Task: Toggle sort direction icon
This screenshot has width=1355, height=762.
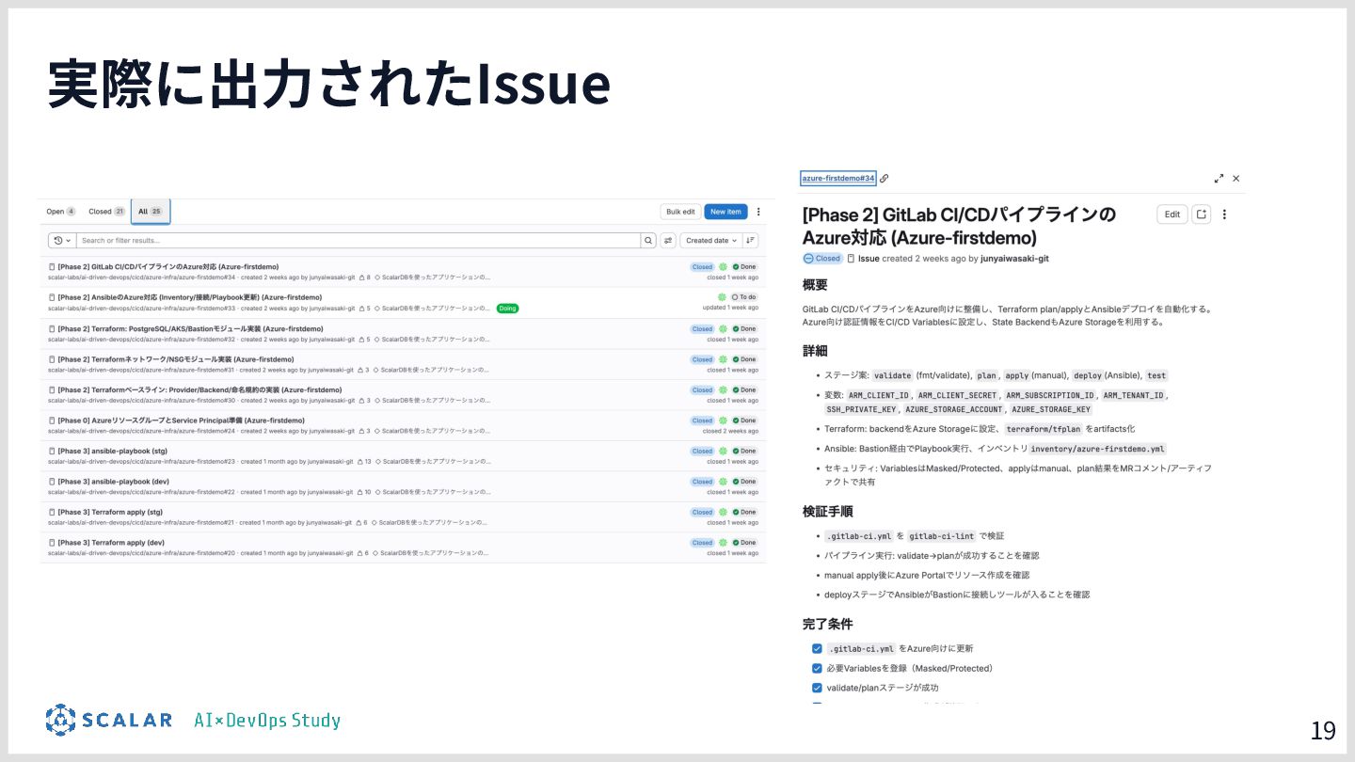Action: (750, 241)
